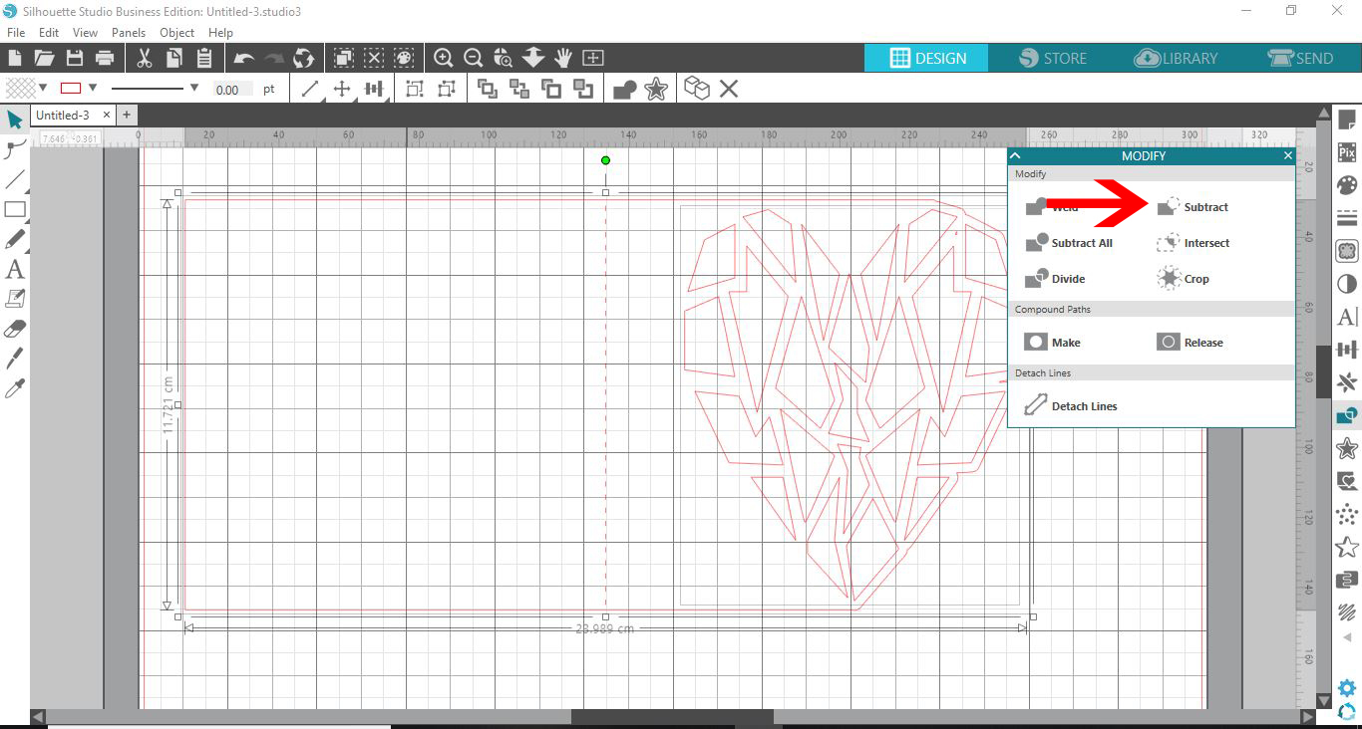Select the Knife tool

tap(14, 359)
